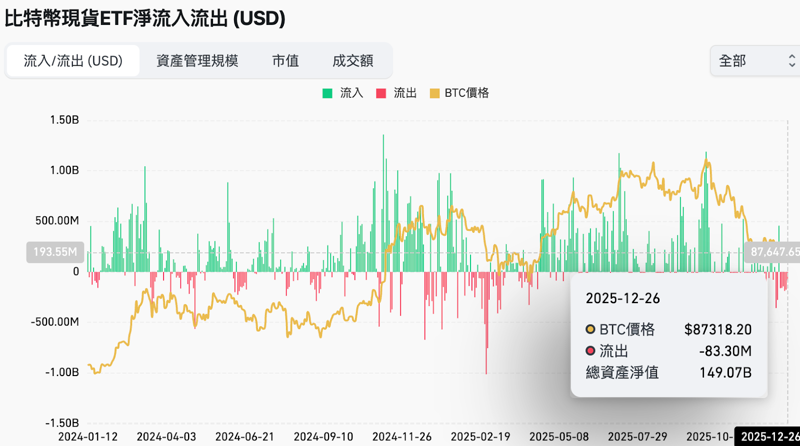Click the 2025-07-29 x-axis date label

pyautogui.click(x=637, y=437)
